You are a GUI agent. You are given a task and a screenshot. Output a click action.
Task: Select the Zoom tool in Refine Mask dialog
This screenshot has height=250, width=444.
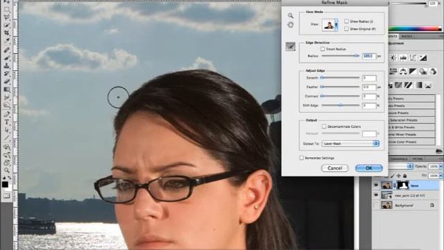pyautogui.click(x=291, y=15)
